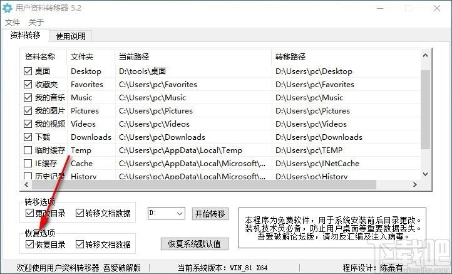This screenshot has height=274, width=452.
Task: Check the 临时缓存 row checkbox
Action: point(28,150)
